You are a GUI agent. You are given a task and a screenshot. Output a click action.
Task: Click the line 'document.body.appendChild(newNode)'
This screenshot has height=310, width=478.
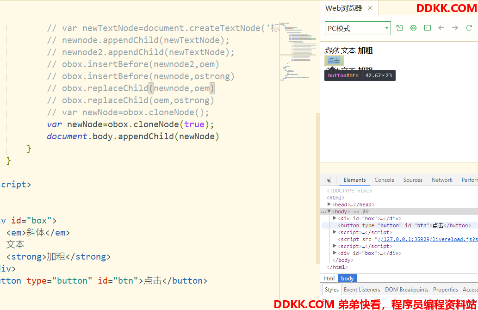(133, 136)
